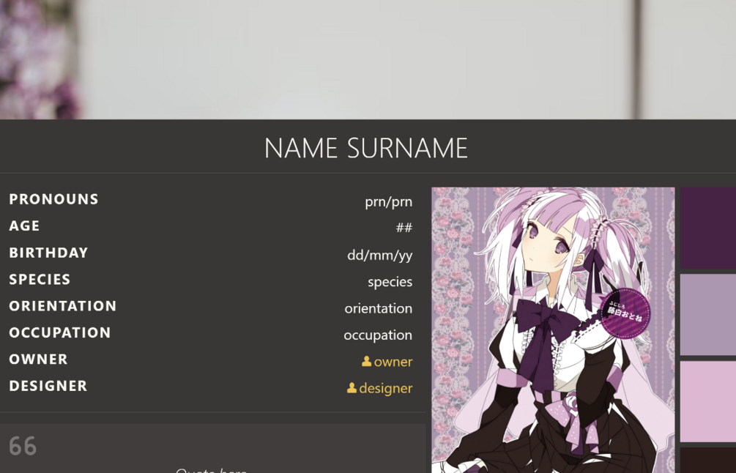Click the prn/prn value
This screenshot has width=736, height=473.
pyautogui.click(x=389, y=202)
